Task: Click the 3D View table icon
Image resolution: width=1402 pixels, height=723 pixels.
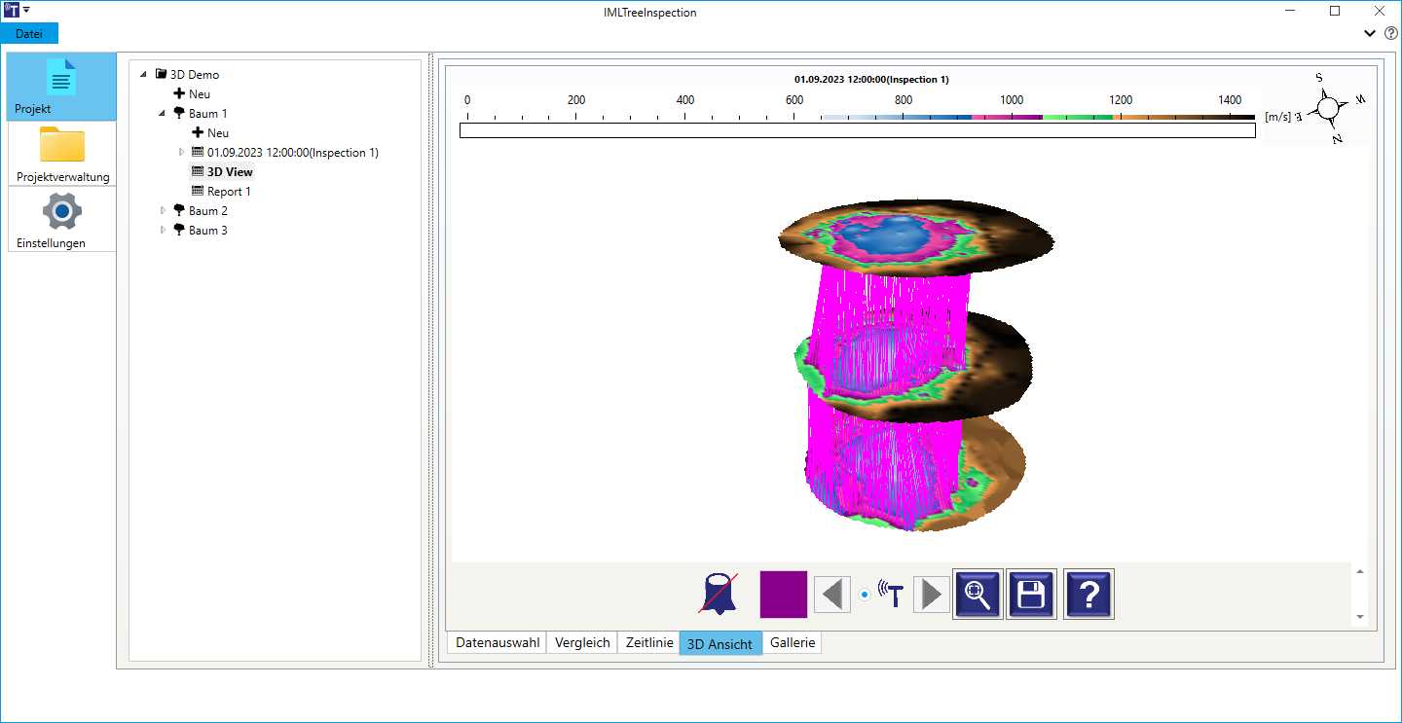Action: [x=198, y=171]
